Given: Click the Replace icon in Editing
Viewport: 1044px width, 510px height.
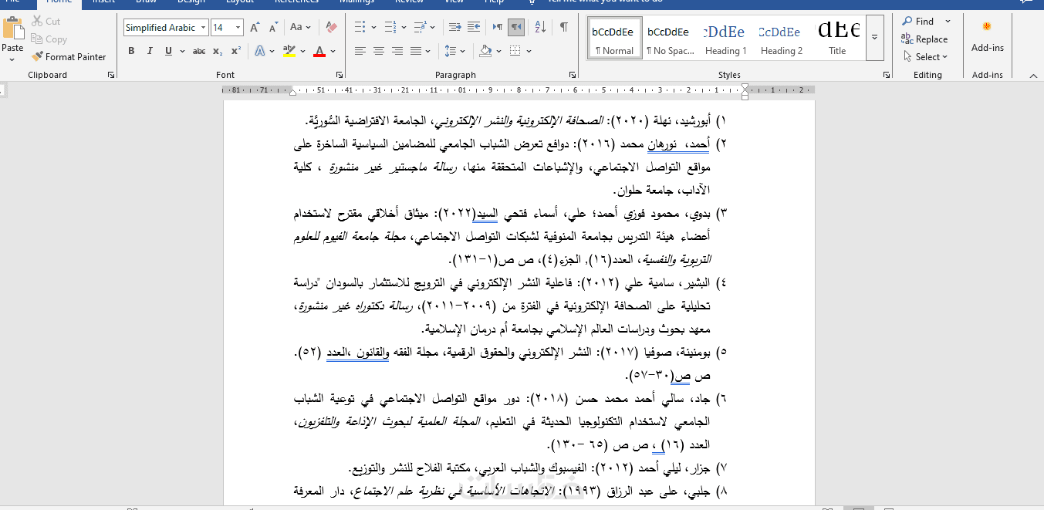Looking at the screenshot, I should 924,39.
